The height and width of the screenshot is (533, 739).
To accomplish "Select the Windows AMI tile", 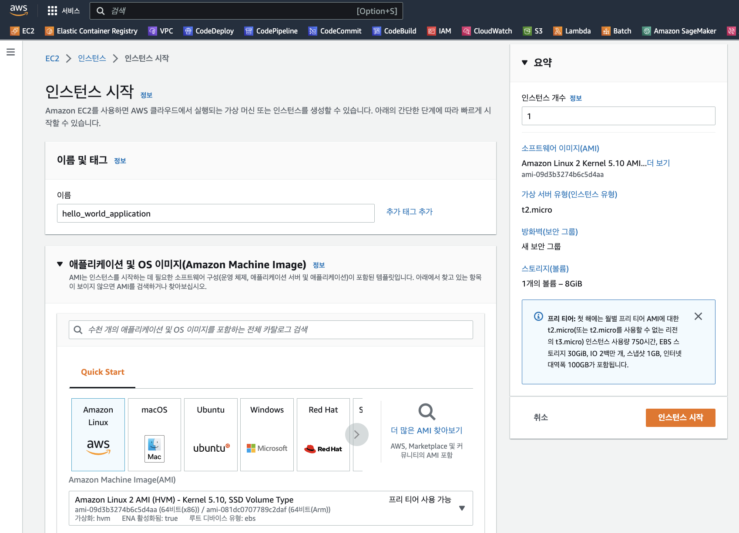I will [x=267, y=435].
